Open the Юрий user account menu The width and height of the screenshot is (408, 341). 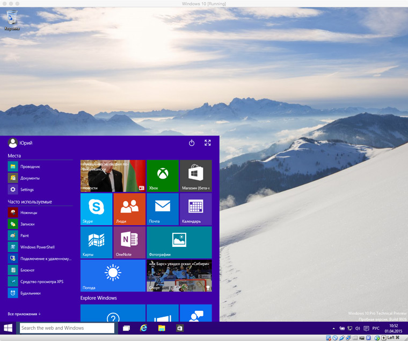[x=20, y=143]
